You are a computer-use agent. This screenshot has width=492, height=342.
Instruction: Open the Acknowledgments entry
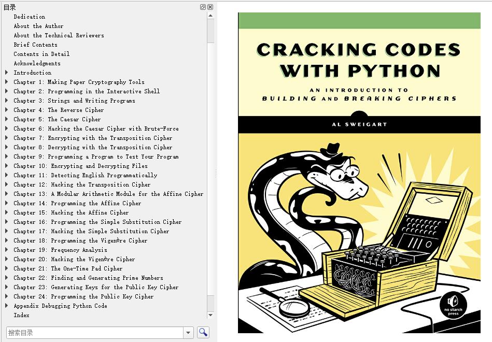point(37,63)
